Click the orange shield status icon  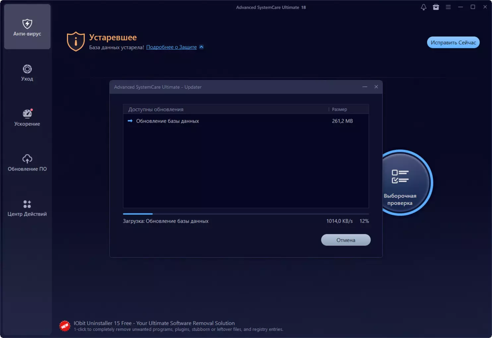pos(76,41)
